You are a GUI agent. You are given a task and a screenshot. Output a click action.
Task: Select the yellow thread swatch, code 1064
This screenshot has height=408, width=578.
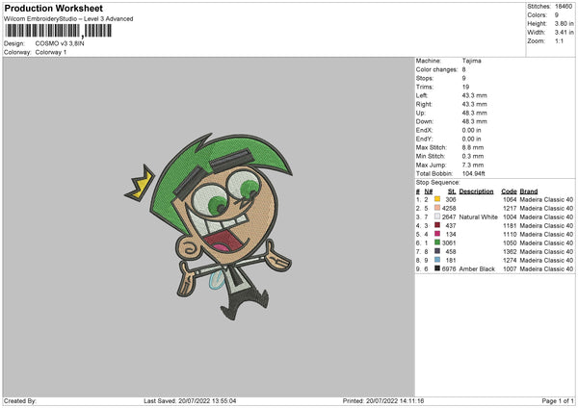[437, 198]
